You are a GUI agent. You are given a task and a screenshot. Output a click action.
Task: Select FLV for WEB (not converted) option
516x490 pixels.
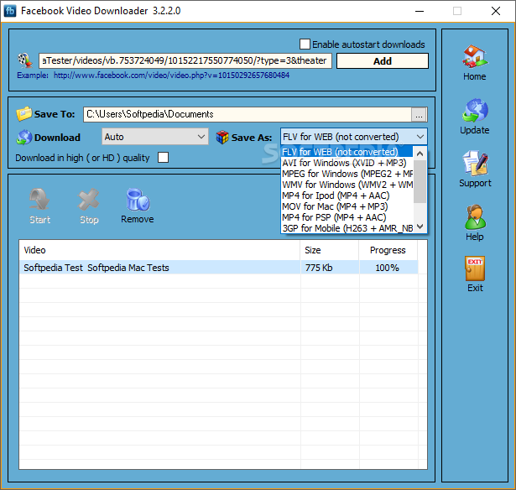click(347, 152)
